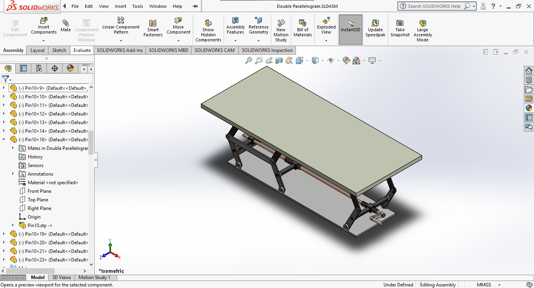Open the 3D Views tab
Viewport: 534px width, 288px height.
tap(62, 277)
